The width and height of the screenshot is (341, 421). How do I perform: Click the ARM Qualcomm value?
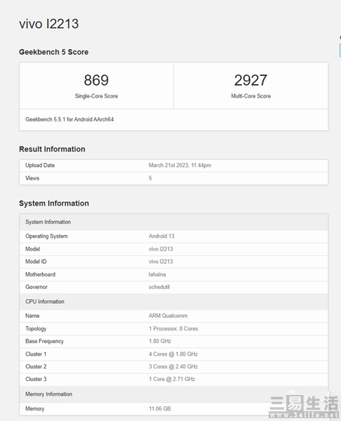click(168, 316)
